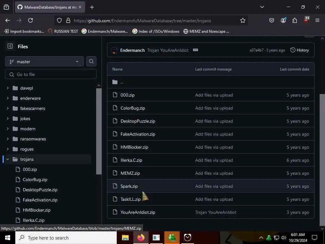This screenshot has width=325, height=244.
Task: Open the Windows notification center
Action: click(x=315, y=238)
